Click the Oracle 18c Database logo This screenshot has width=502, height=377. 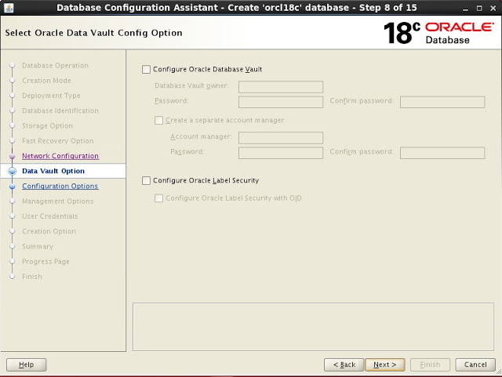tap(438, 32)
